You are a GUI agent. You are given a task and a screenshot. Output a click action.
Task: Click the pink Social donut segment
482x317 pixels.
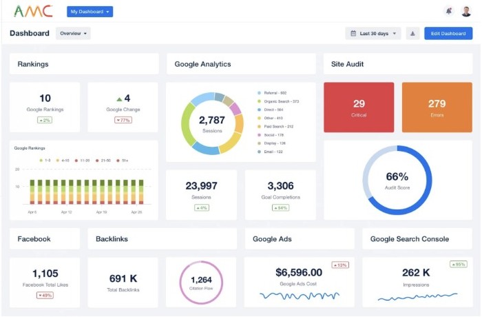point(235,109)
